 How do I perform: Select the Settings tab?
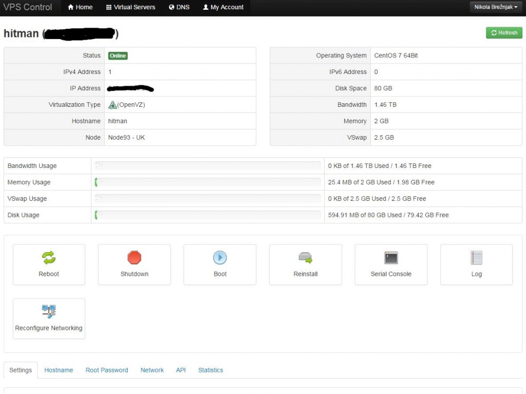[21, 370]
